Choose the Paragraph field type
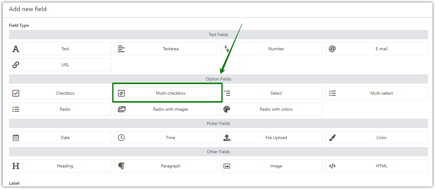This screenshot has width=435, height=189. click(x=166, y=166)
